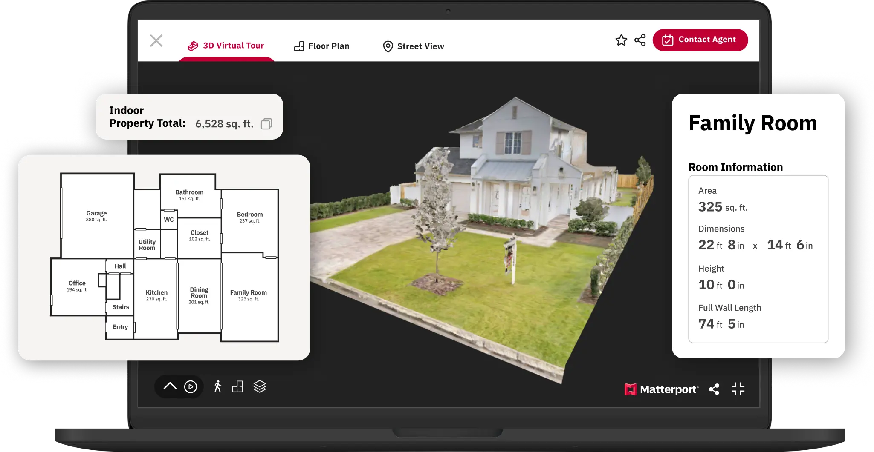874x452 pixels.
Task: Click the Matterport logo
Action: [661, 389]
